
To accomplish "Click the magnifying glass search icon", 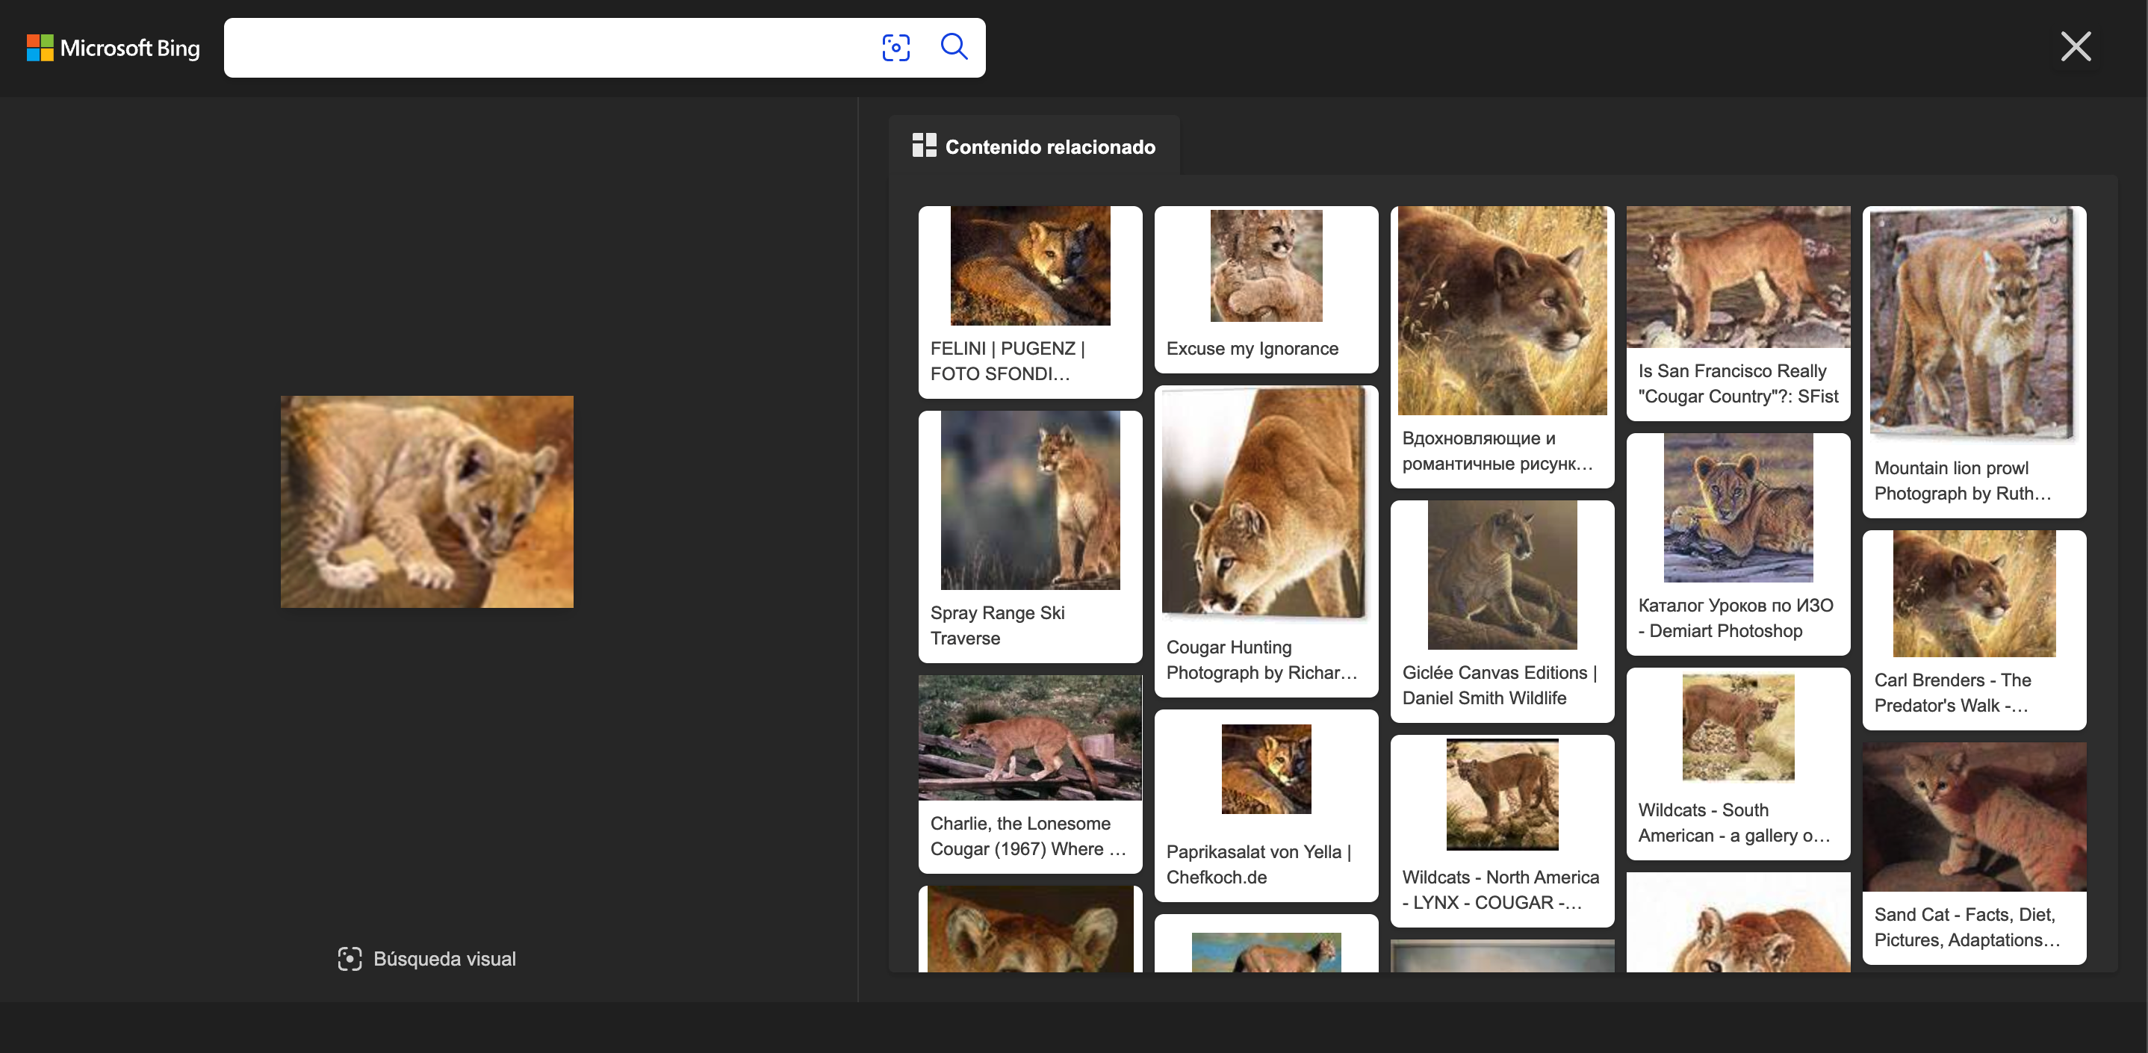I will (954, 47).
